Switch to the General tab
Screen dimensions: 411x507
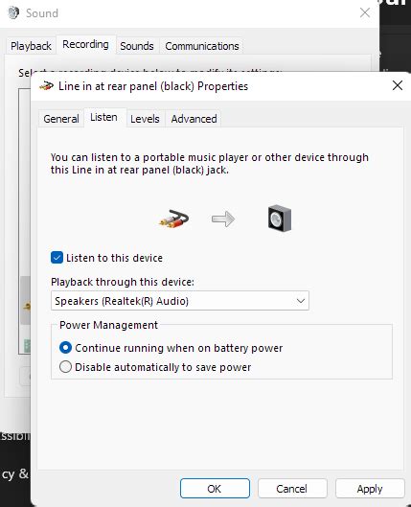[x=61, y=119]
